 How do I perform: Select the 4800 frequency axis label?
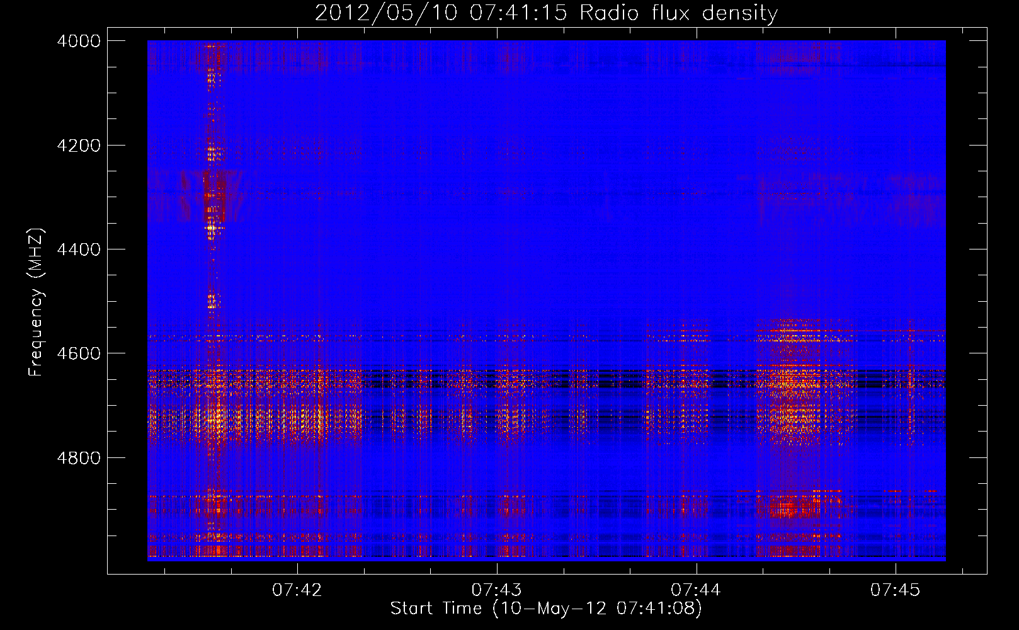(x=79, y=458)
